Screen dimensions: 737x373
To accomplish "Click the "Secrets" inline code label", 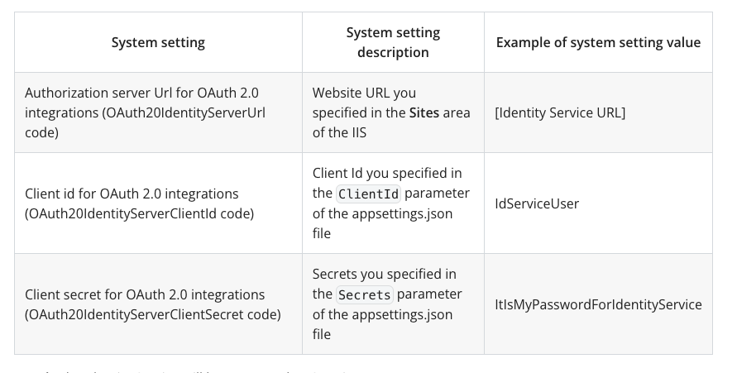I will click(364, 294).
